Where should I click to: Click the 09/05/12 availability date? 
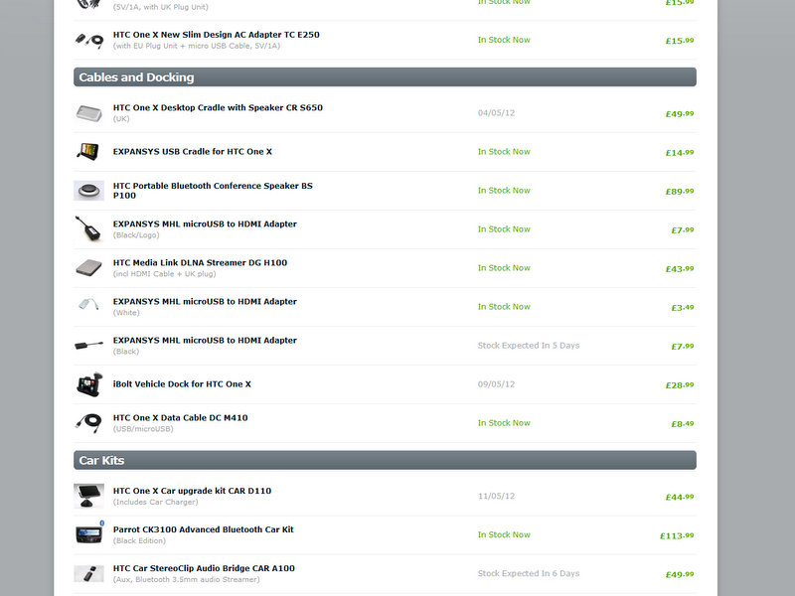coord(496,384)
